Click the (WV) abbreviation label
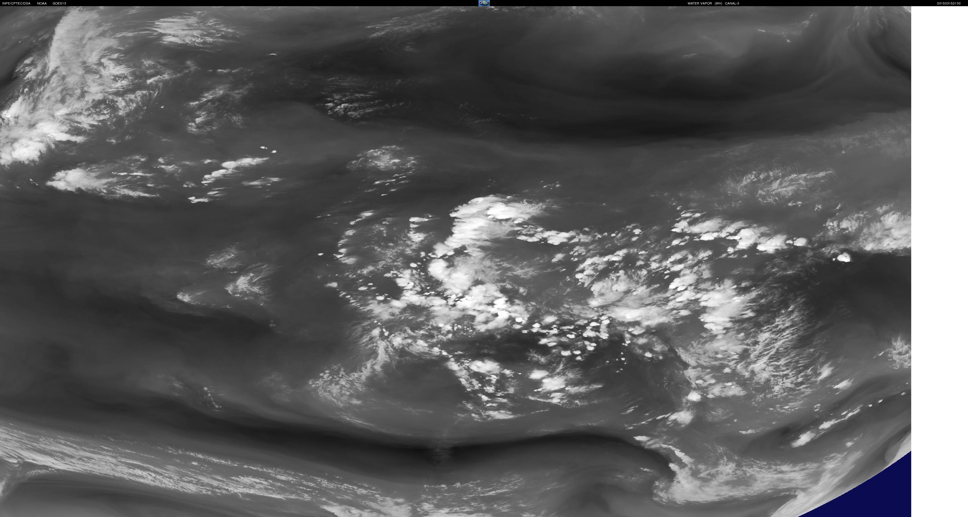 click(718, 3)
